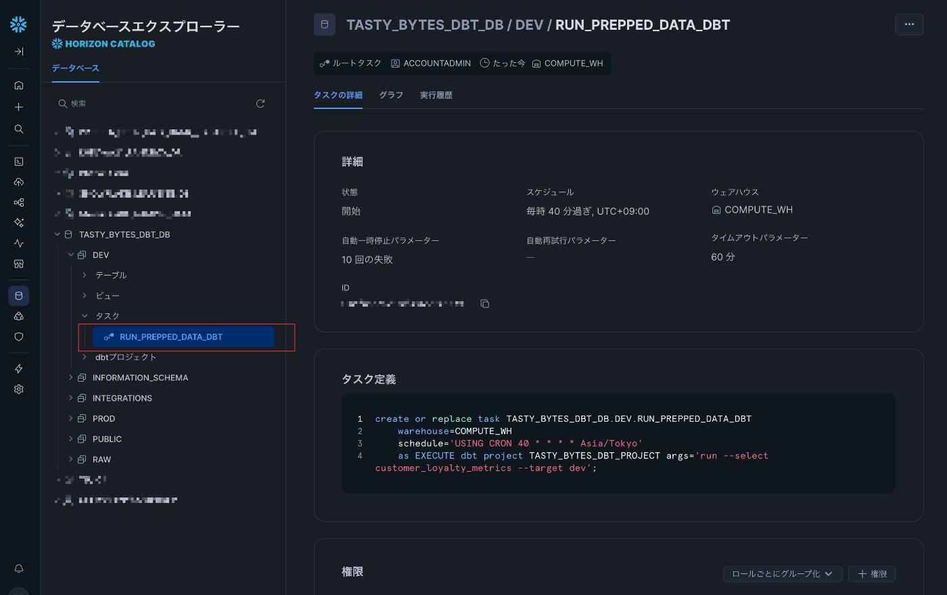Open the Admin settings gear icon
947x595 pixels.
pos(19,389)
